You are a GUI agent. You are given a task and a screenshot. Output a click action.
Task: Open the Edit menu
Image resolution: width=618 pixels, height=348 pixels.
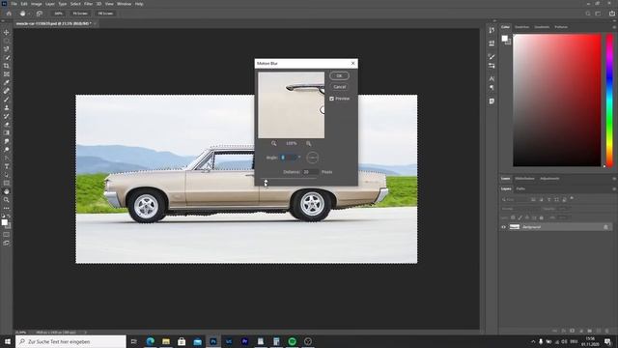24,4
